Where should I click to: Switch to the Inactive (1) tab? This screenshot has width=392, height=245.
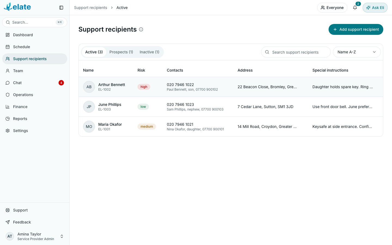coord(149,52)
